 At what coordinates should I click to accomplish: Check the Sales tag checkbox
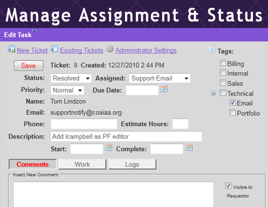click(x=223, y=83)
